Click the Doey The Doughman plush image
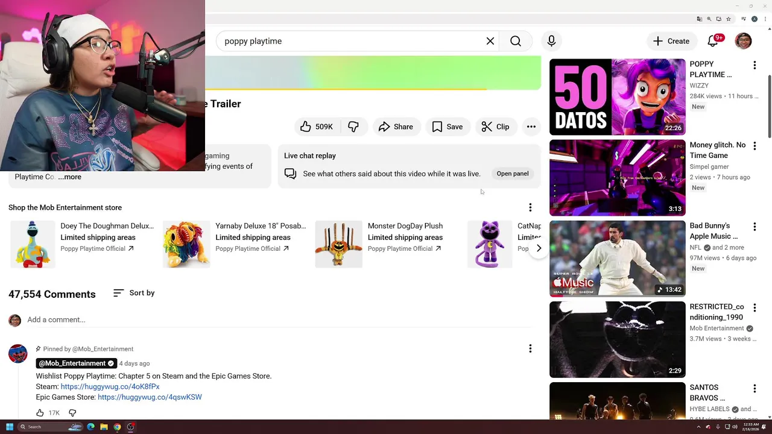The image size is (772, 434). pyautogui.click(x=33, y=244)
